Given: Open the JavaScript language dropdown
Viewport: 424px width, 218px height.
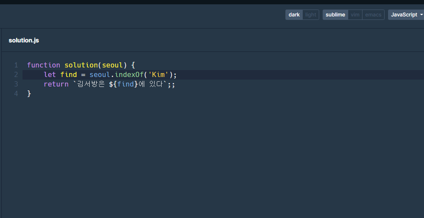Looking at the screenshot, I should [406, 15].
